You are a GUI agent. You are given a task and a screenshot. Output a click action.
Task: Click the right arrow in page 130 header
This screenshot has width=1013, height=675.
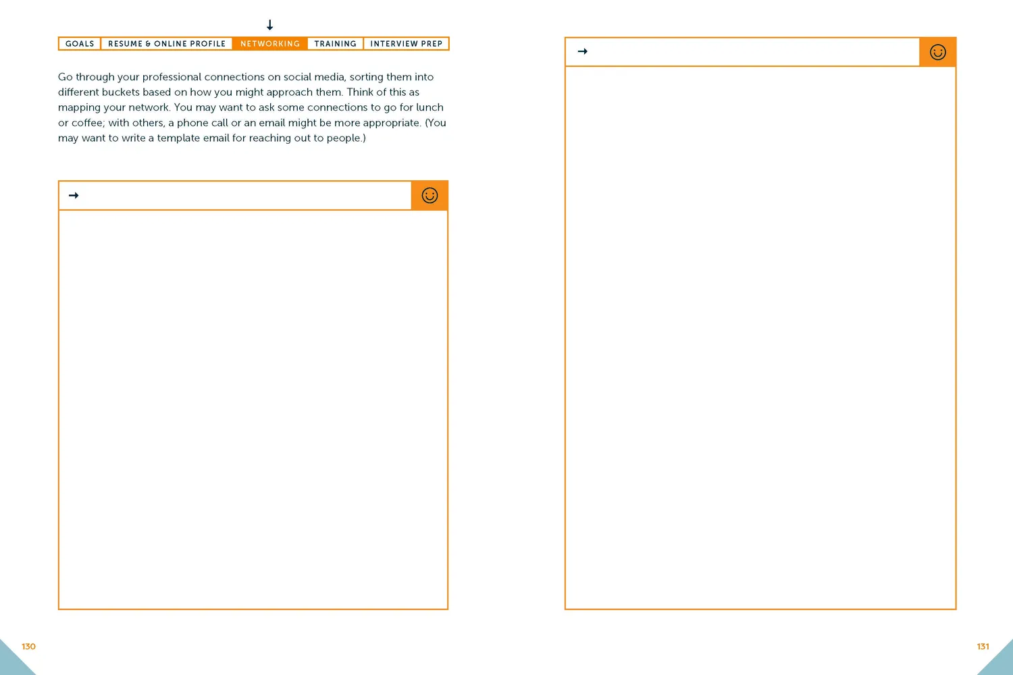point(74,196)
